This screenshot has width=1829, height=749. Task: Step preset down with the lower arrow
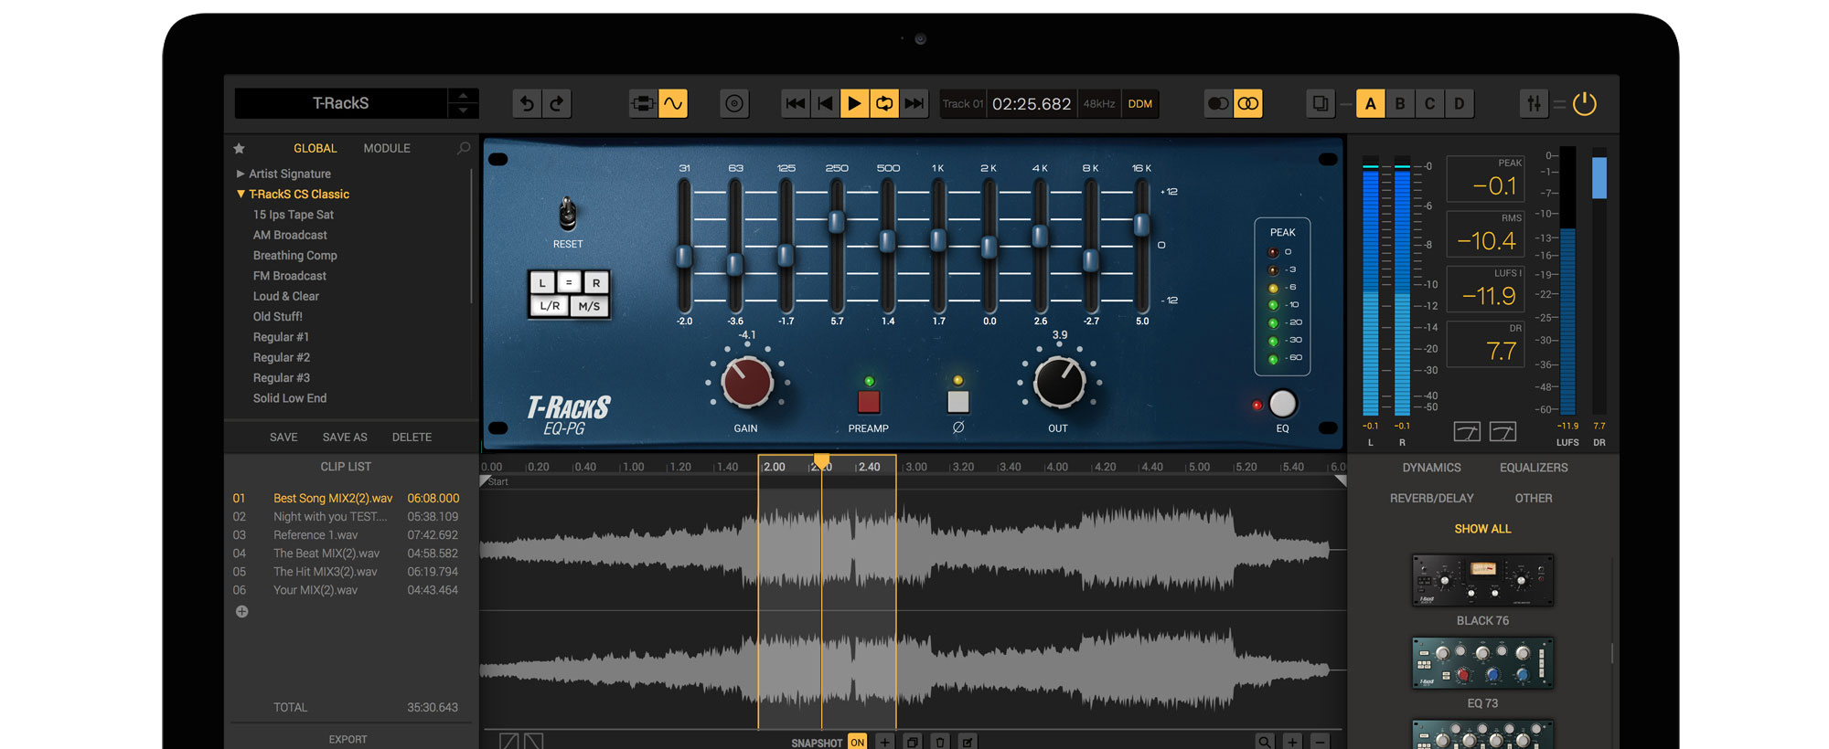[464, 111]
